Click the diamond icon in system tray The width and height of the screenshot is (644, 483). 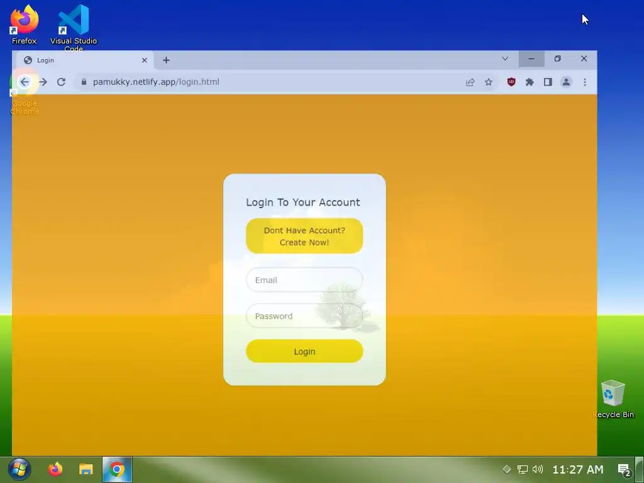click(506, 469)
